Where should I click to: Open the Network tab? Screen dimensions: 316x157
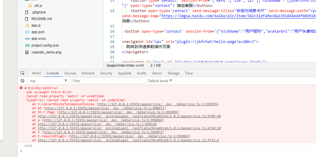pos(88,73)
